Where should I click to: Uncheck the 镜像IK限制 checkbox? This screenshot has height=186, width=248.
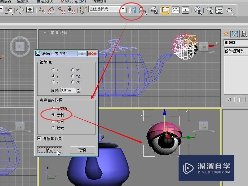pyautogui.click(x=39, y=138)
